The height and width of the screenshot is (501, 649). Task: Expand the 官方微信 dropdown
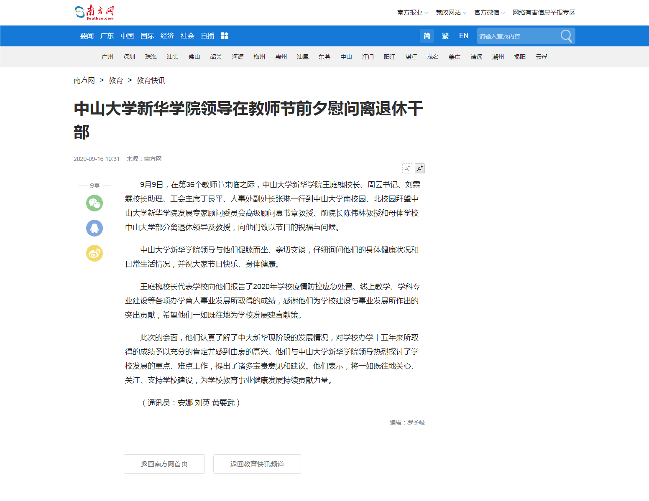tap(489, 13)
